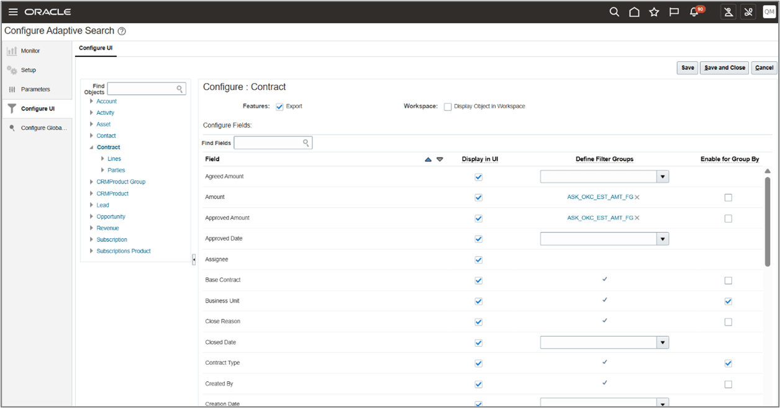
Task: Open notifications via the bell icon
Action: pyautogui.click(x=694, y=12)
